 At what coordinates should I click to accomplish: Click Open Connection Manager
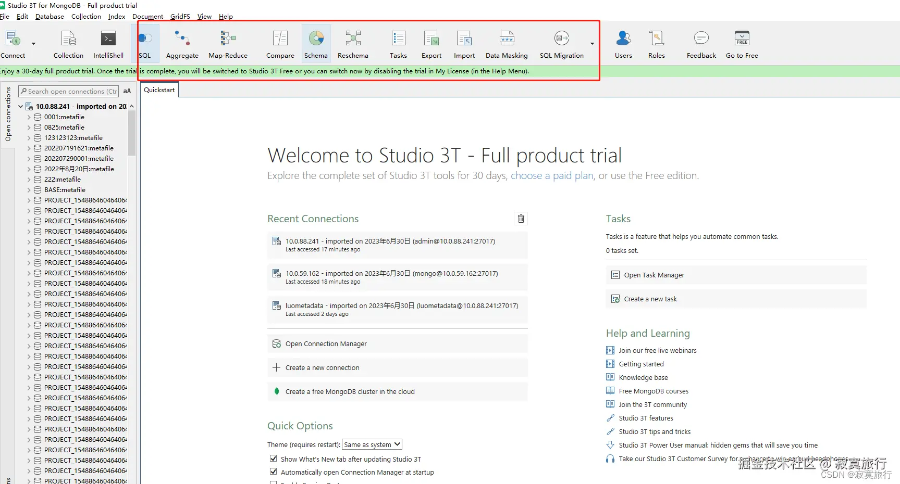coord(398,343)
